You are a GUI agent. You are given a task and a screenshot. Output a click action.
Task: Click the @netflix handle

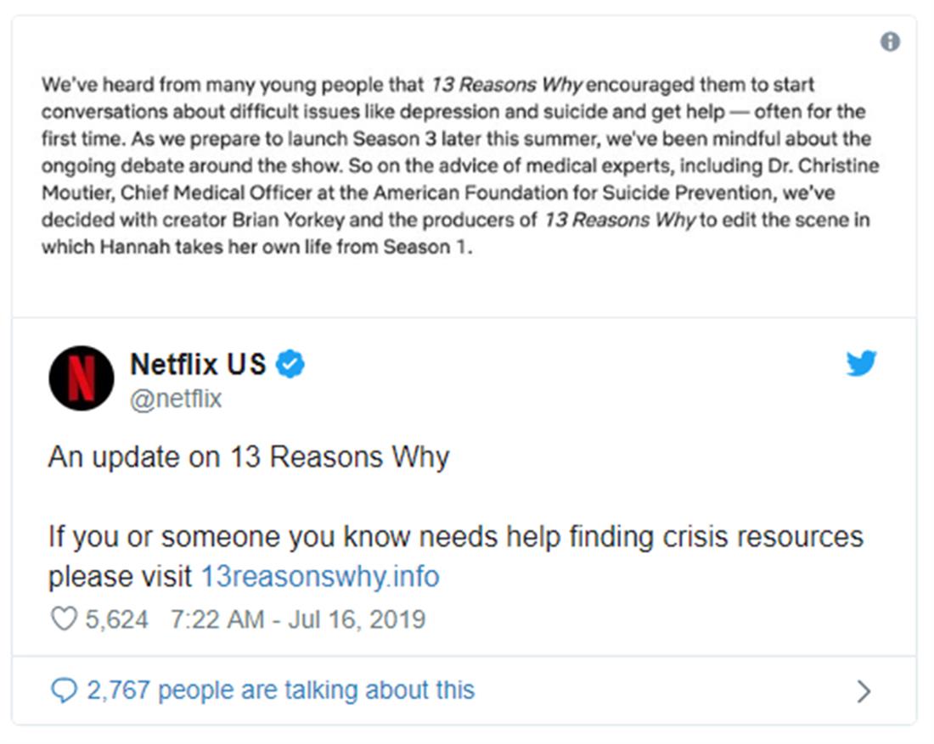[x=176, y=399]
